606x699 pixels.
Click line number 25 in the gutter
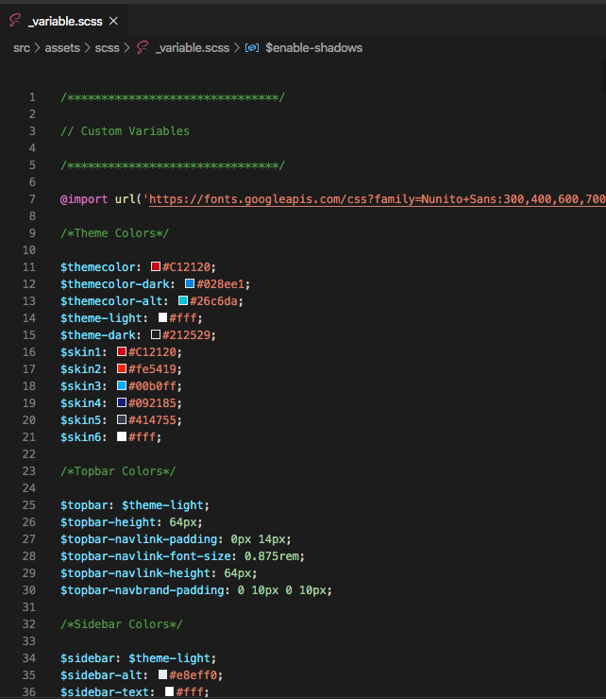(x=32, y=504)
